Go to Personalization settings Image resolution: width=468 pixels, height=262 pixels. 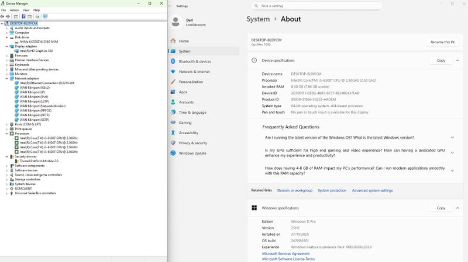point(191,82)
